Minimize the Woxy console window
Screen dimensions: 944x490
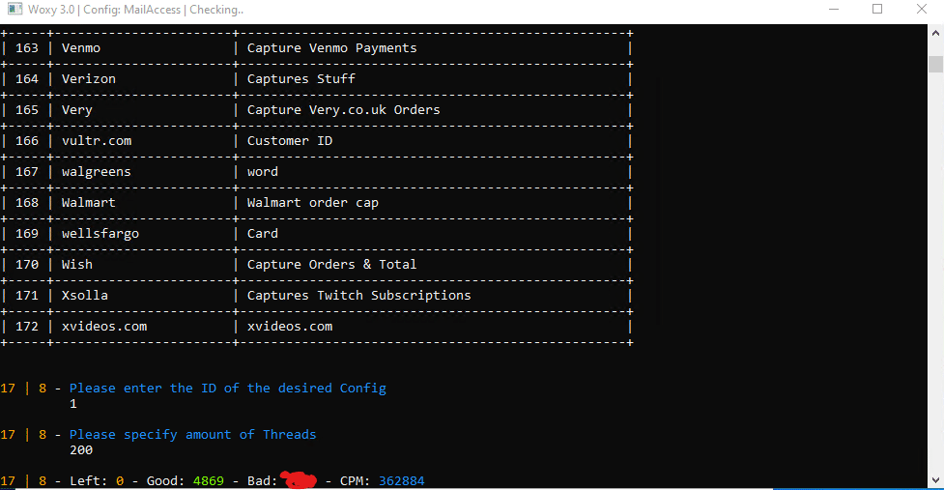(x=834, y=9)
